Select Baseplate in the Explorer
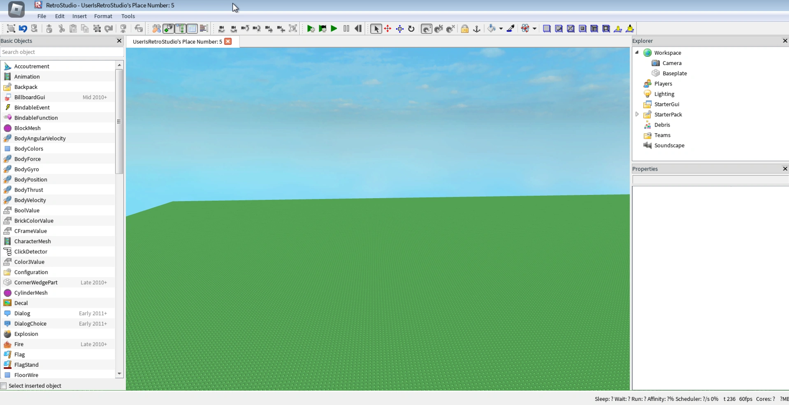789x405 pixels. pyautogui.click(x=675, y=73)
